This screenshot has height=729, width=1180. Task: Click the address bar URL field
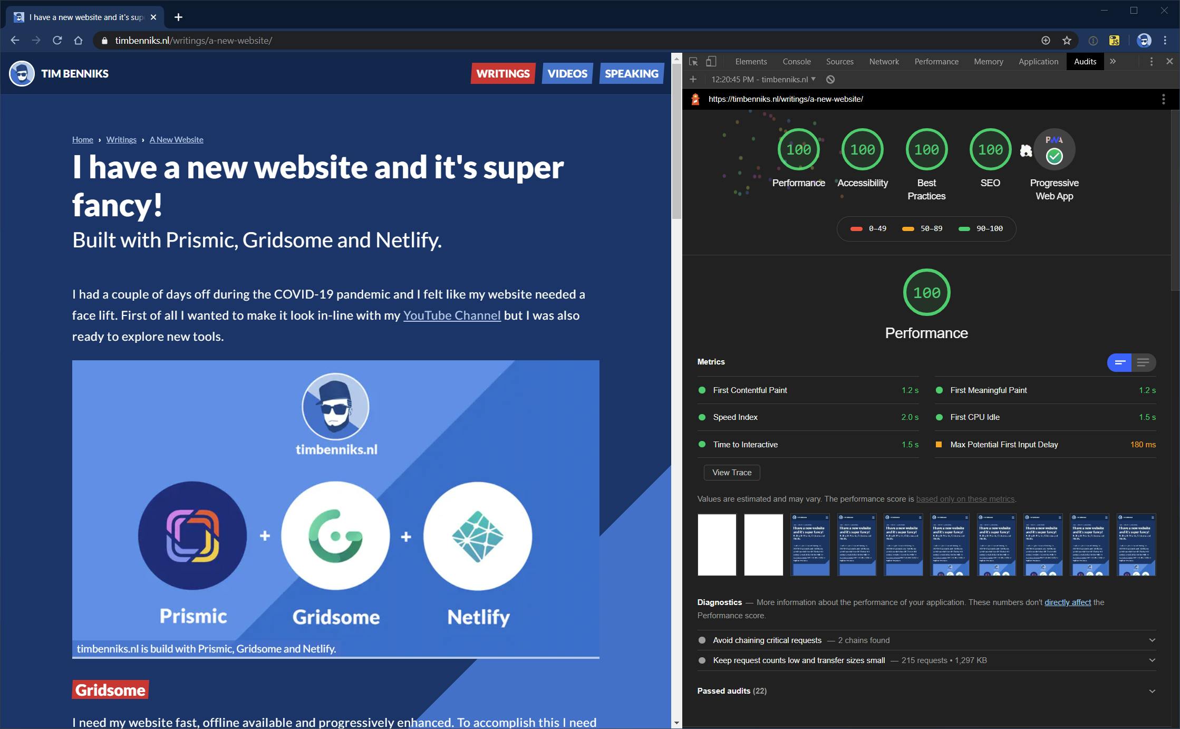[x=569, y=40]
